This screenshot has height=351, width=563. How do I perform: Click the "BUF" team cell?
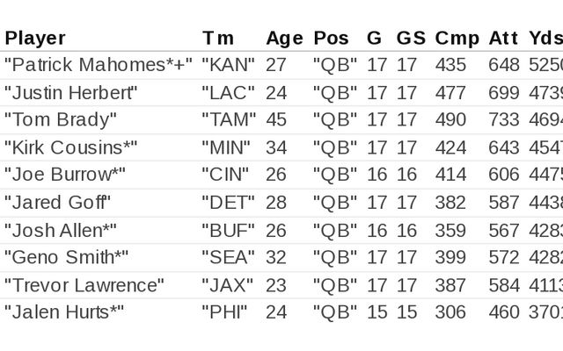[x=227, y=230]
